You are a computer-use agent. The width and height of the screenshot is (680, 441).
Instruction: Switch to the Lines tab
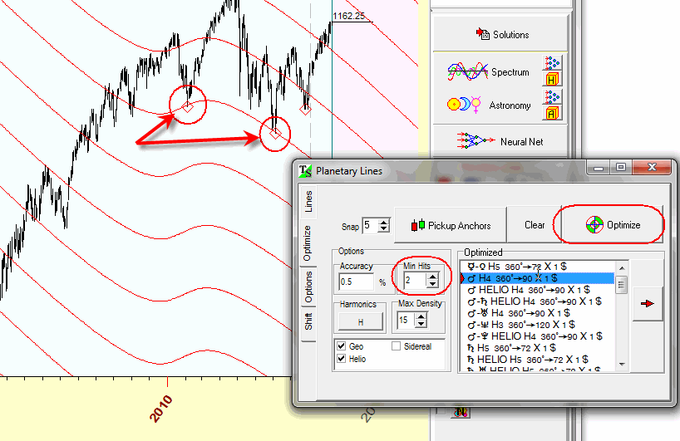coord(308,202)
